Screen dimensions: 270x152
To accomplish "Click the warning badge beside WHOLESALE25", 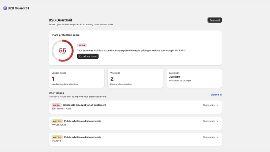I will pyautogui.click(x=57, y=121).
